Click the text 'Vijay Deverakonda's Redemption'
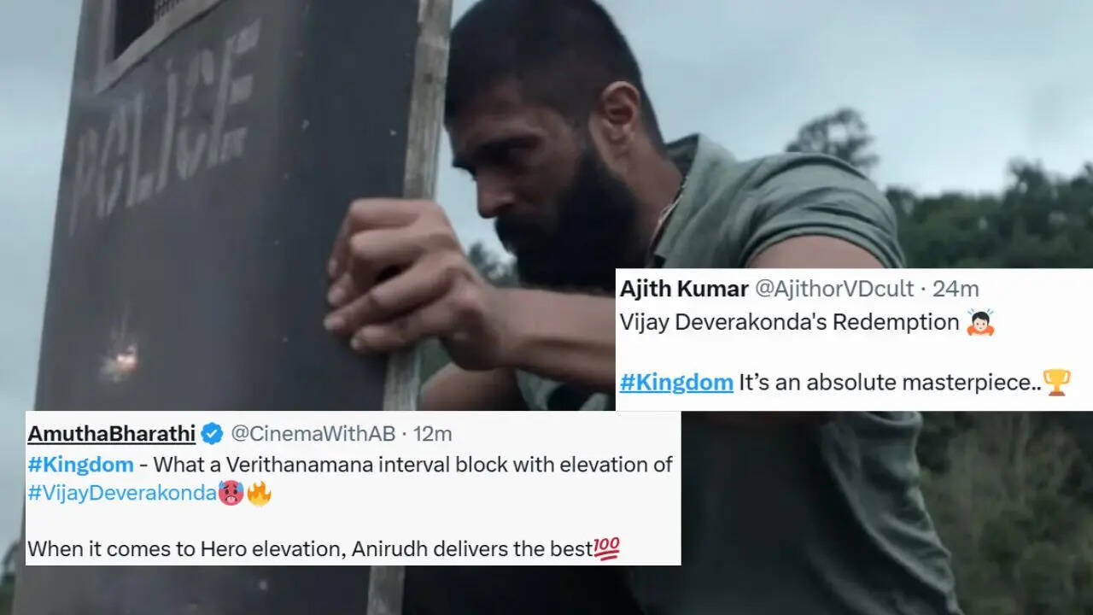Viewport: 1093px width, 615px height. [x=790, y=323]
